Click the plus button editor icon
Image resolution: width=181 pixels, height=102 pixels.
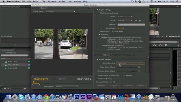click(178, 46)
